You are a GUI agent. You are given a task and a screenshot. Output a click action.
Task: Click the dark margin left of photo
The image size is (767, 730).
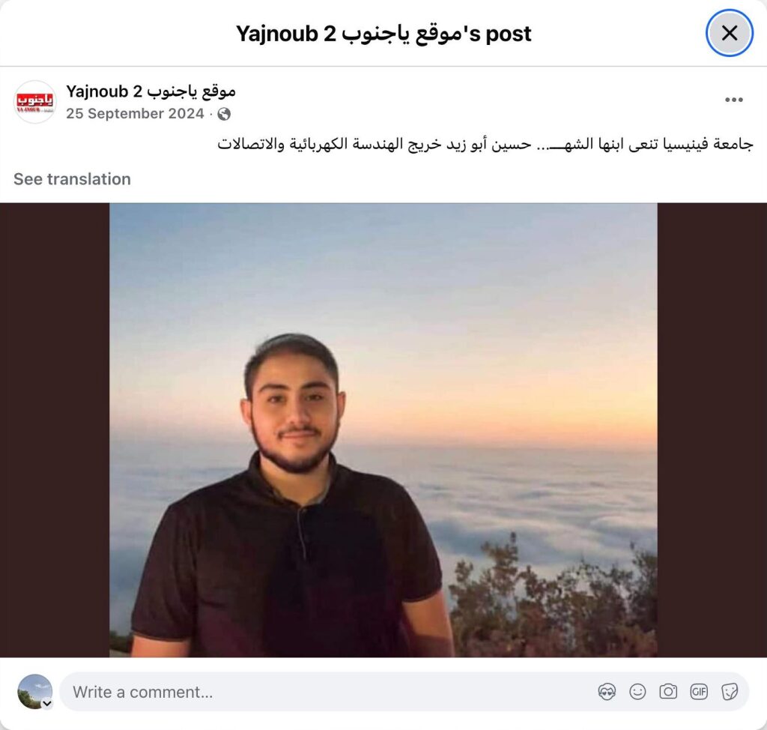coord(55,430)
